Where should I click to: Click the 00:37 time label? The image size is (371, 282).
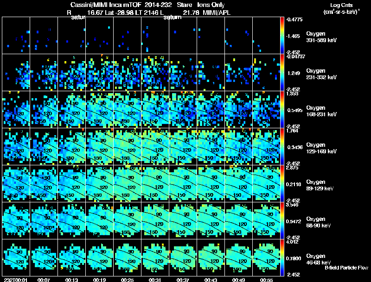[x=183, y=280]
